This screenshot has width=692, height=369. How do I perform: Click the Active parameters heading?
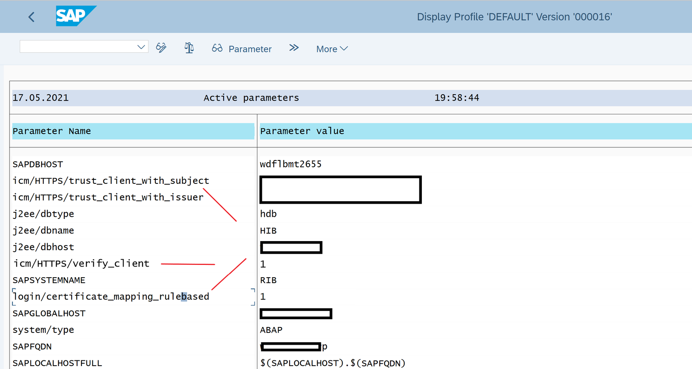(x=251, y=98)
